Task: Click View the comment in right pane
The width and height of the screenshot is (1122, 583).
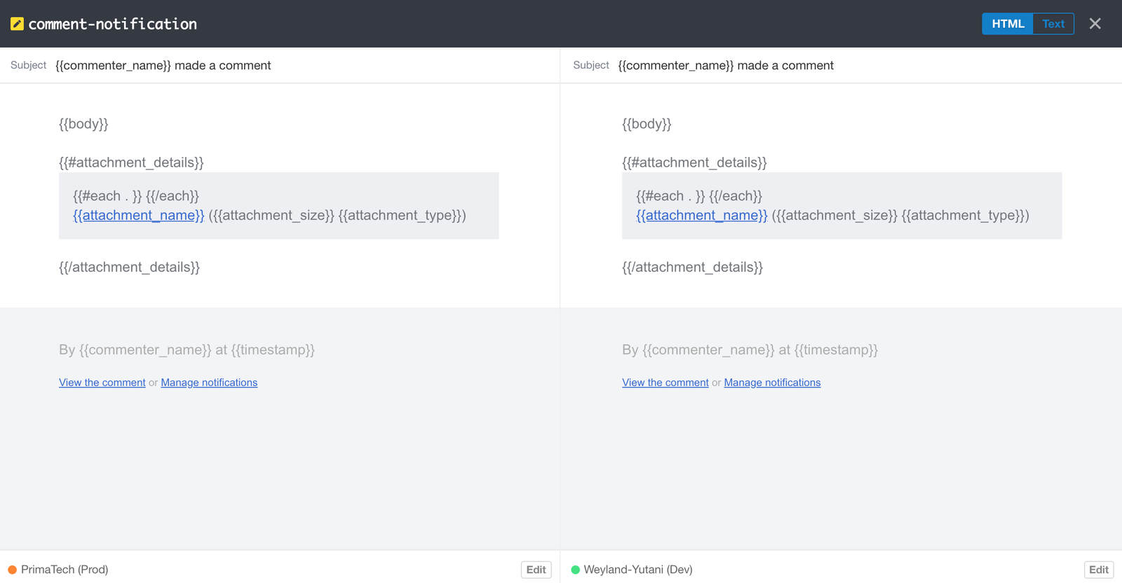Action: click(665, 383)
